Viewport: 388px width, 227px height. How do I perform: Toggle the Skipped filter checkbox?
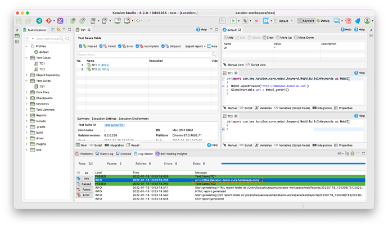click(163, 46)
